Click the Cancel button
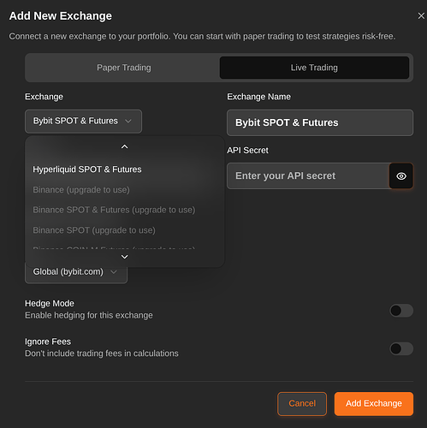This screenshot has width=427, height=428. (x=302, y=404)
